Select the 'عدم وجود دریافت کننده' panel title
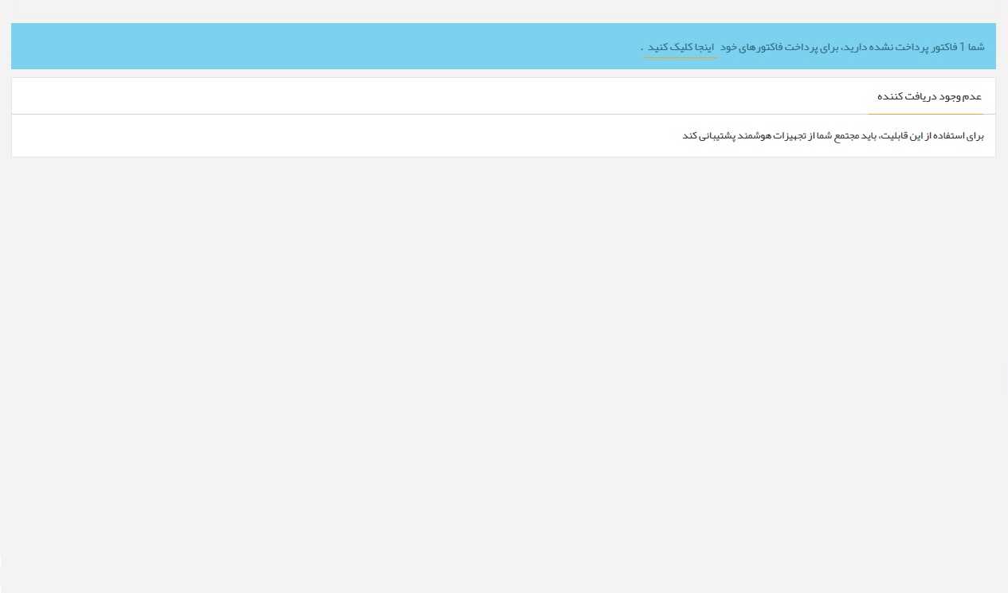Image resolution: width=1008 pixels, height=593 pixels. click(929, 96)
